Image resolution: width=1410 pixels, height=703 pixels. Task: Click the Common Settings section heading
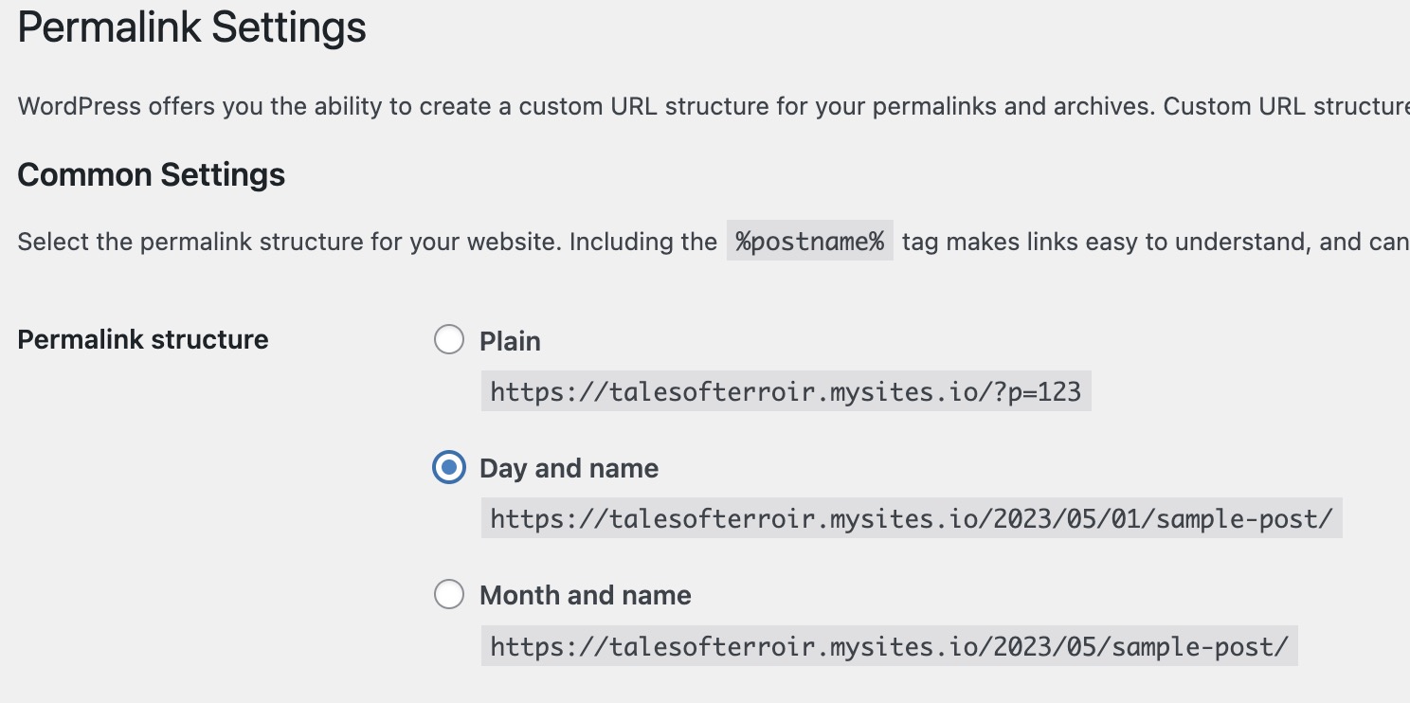point(151,175)
